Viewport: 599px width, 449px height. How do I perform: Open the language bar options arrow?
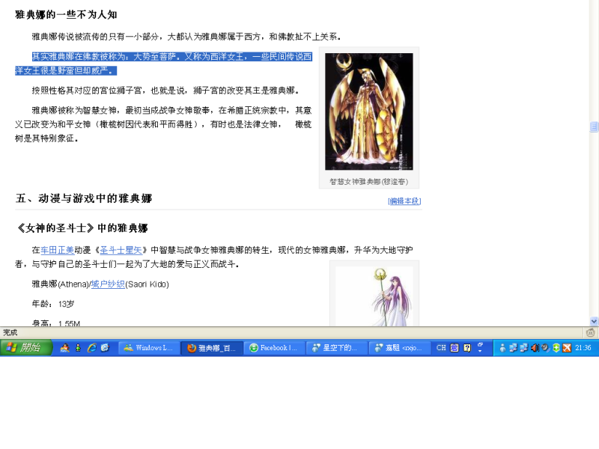(x=481, y=351)
